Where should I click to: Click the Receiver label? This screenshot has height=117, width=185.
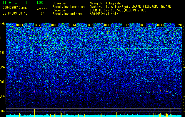(60, 10)
